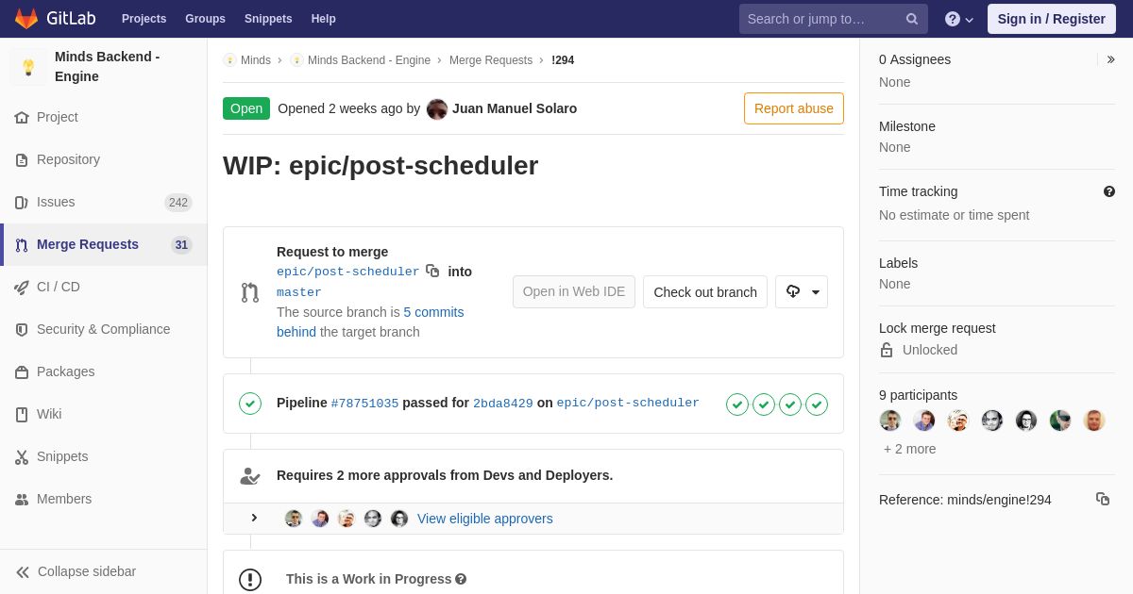Click the pipeline passed status icon on left
Screen dimensions: 1133x594
250,404
